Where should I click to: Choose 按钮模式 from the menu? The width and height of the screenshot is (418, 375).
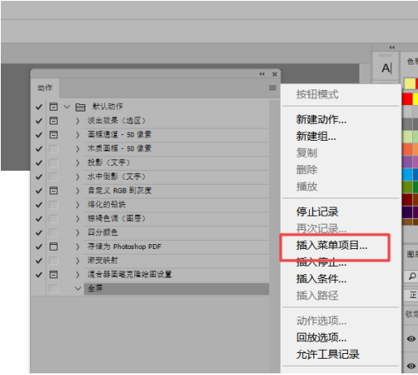click(317, 94)
